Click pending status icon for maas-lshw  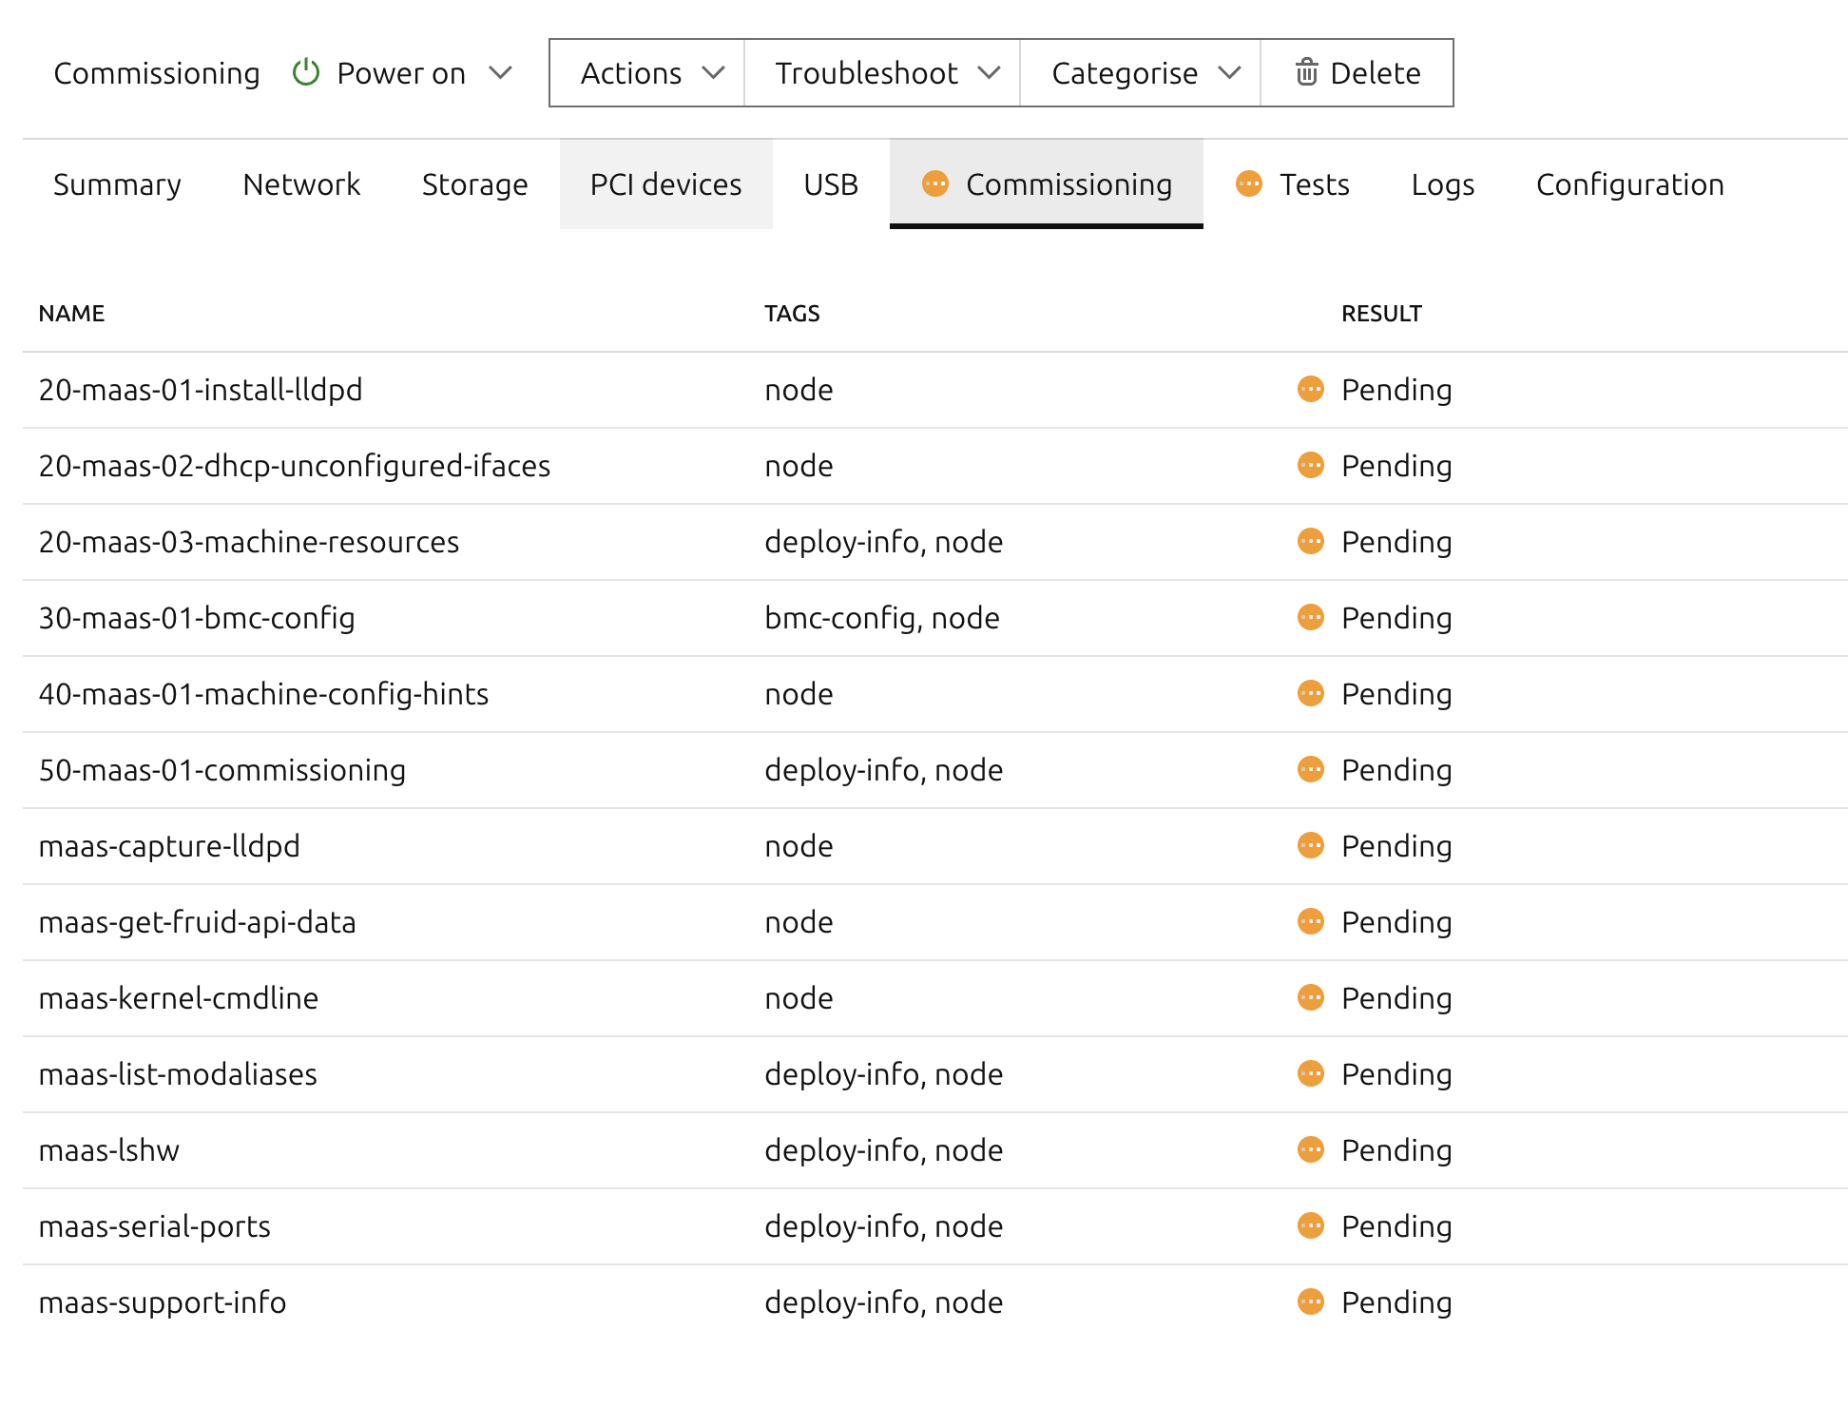(1311, 1149)
